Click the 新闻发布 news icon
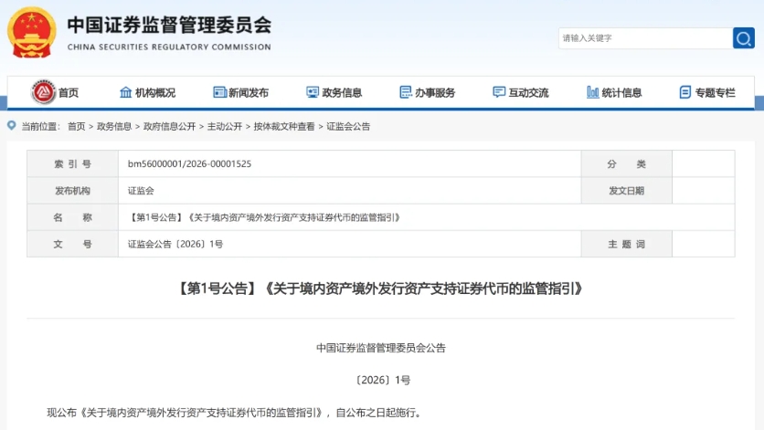The width and height of the screenshot is (764, 430). click(x=219, y=92)
